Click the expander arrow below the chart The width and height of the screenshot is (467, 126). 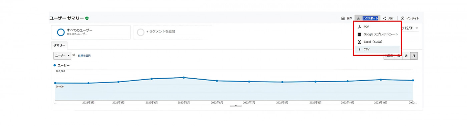tap(236, 105)
